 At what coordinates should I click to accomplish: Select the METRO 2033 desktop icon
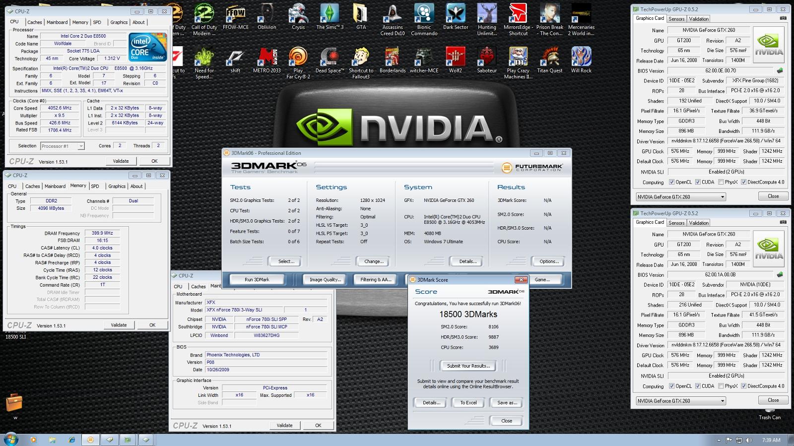pos(267,60)
